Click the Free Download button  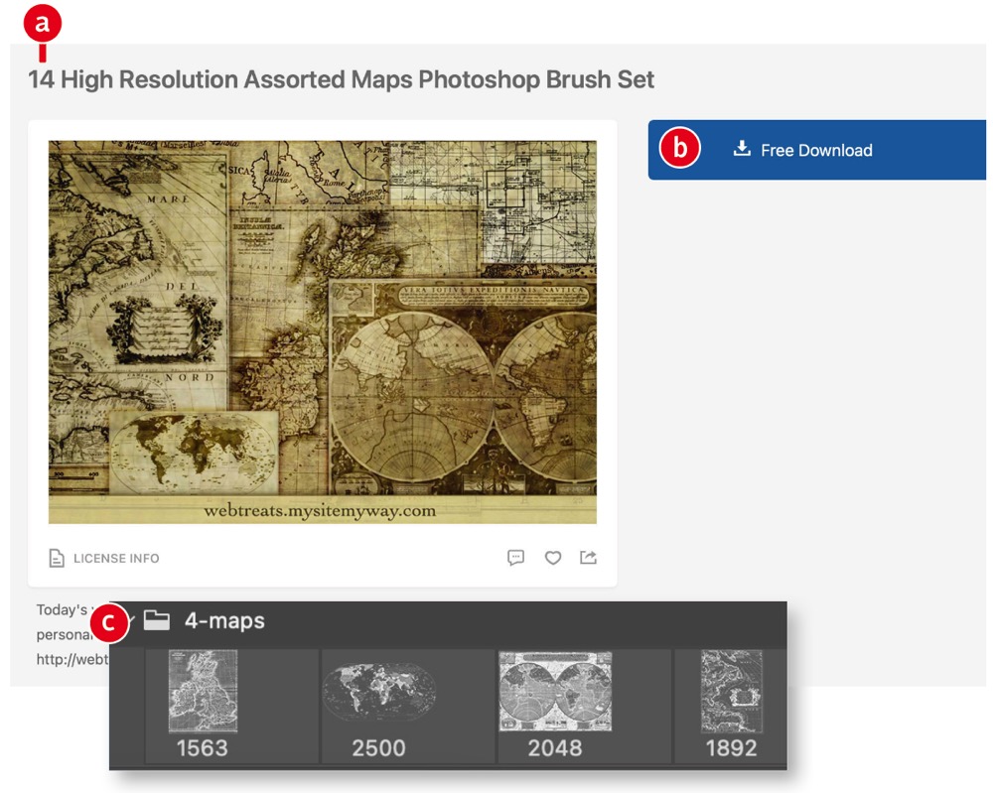coord(816,150)
